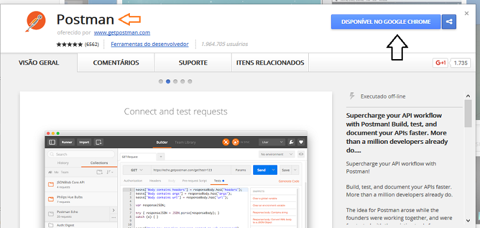This screenshot has width=480, height=228.
Task: Open the Suporte tab
Action: coord(193,63)
